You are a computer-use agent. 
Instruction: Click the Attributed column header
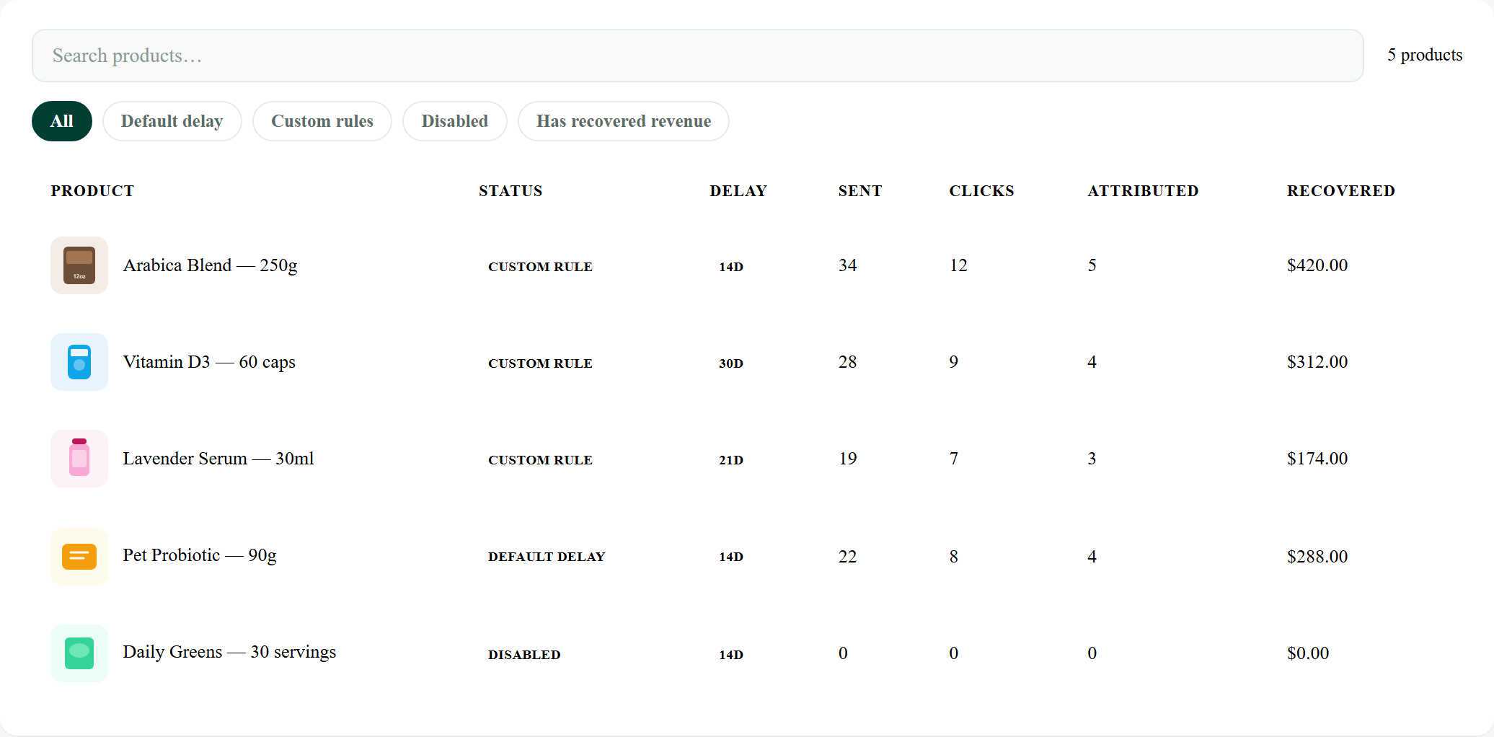tap(1143, 191)
